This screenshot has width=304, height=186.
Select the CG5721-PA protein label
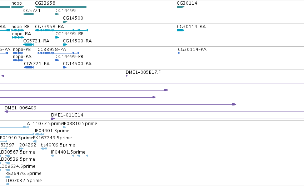tap(37, 64)
